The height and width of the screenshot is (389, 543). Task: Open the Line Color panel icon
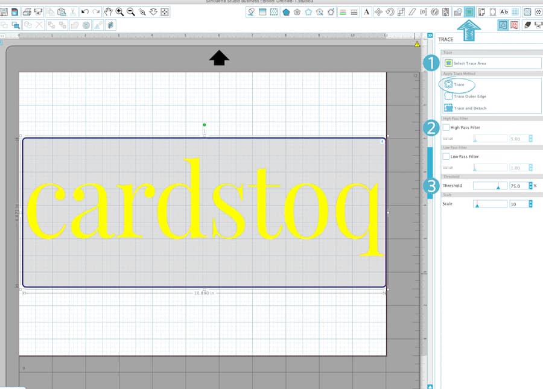343,12
